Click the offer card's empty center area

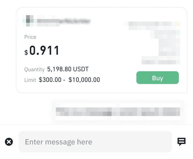[100, 50]
